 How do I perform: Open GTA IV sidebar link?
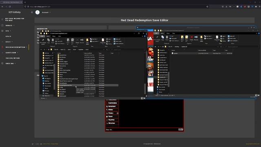tap(8, 36)
